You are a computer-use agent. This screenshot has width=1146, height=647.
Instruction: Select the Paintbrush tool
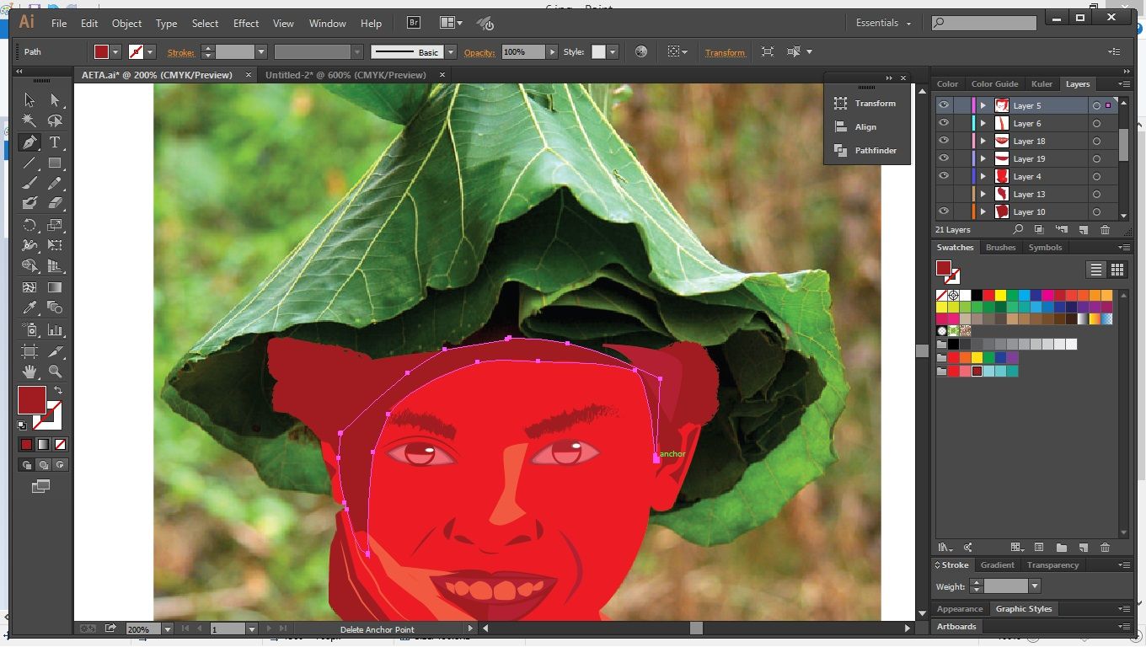(29, 183)
